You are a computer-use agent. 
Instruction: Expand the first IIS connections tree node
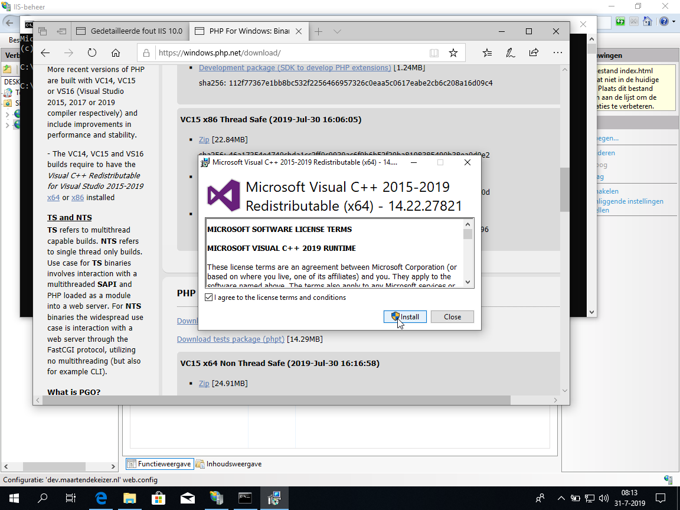point(7,115)
